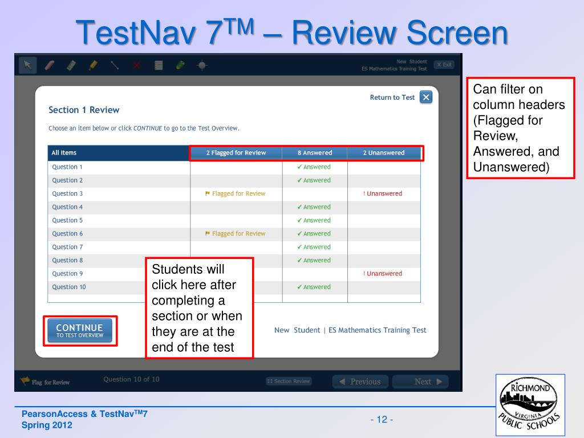Open Question 3 from the list
The width and height of the screenshot is (584, 438).
pyautogui.click(x=67, y=194)
